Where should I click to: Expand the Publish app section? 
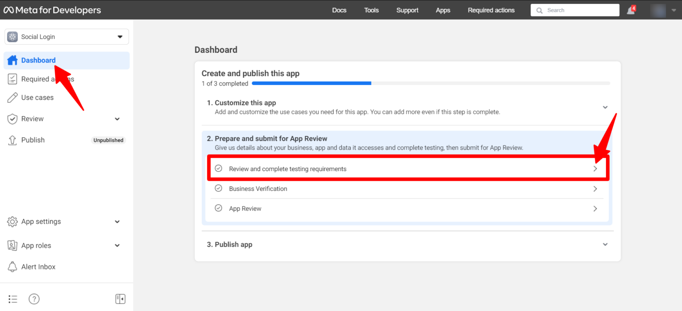click(605, 244)
